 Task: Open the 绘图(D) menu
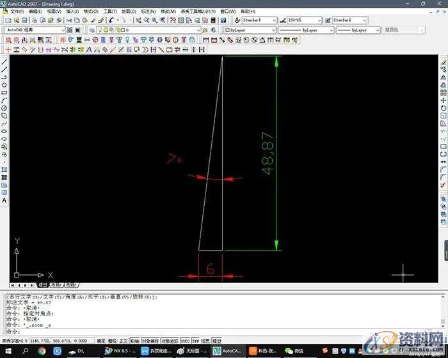click(129, 12)
